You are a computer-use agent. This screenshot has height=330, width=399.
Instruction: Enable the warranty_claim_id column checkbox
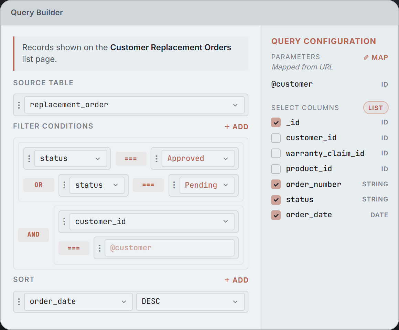coord(276,153)
